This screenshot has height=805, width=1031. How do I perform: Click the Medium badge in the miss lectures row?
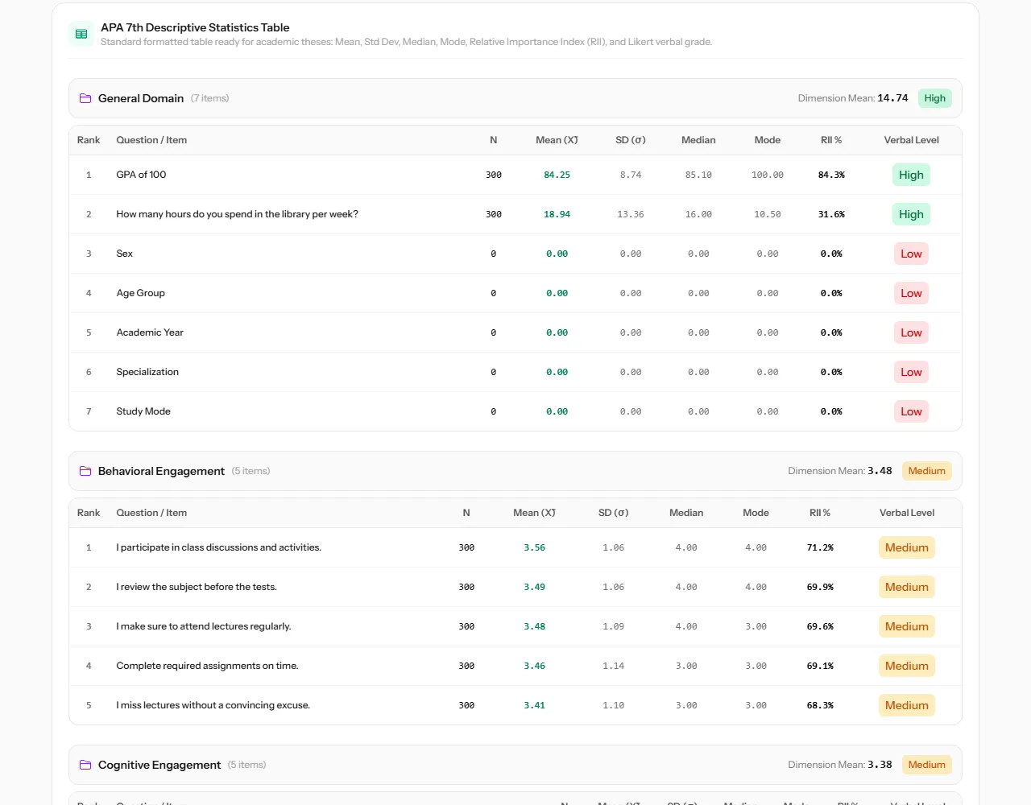pyautogui.click(x=907, y=705)
